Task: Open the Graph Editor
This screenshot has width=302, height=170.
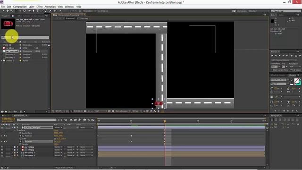Action: [x=93, y=120]
